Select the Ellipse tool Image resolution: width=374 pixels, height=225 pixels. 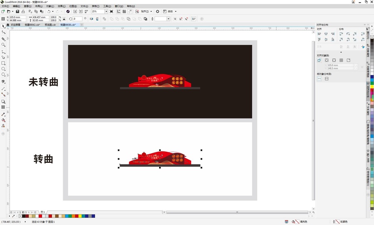3,69
